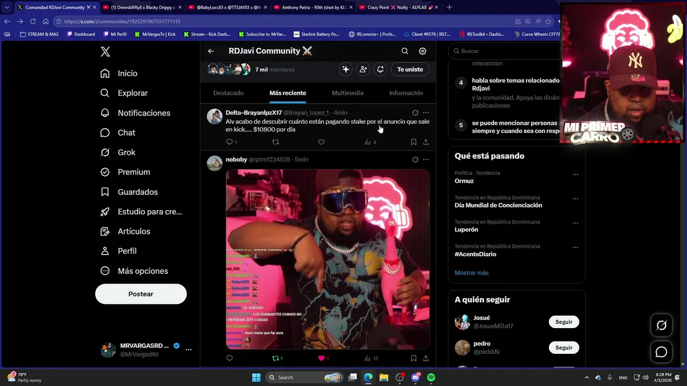
Task: Switch to the Multimedia tab
Action: click(347, 93)
